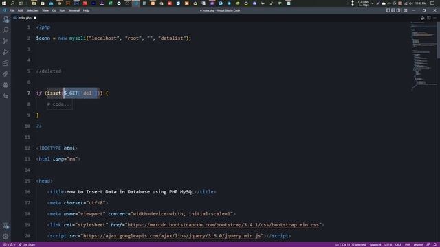Screen dimensions: 440x247
Task: Toggle the secondary side bar layout icon
Action: pyautogui.click(x=399, y=10)
